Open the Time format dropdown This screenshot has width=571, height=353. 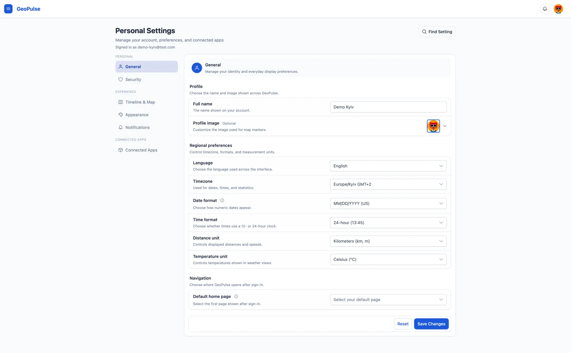click(x=388, y=223)
